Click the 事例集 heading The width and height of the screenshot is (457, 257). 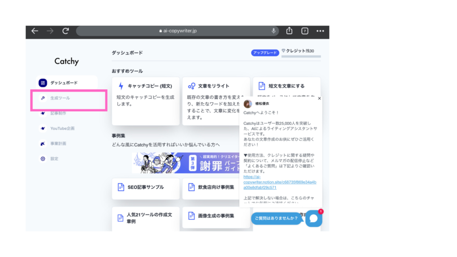118,136
